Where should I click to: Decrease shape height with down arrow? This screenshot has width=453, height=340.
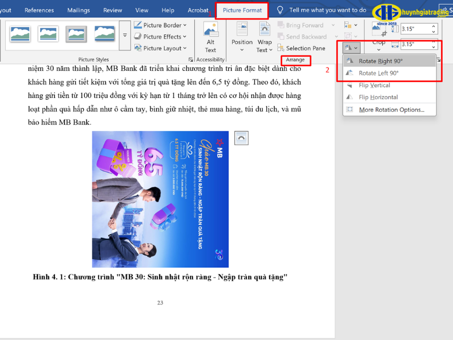[x=434, y=31]
